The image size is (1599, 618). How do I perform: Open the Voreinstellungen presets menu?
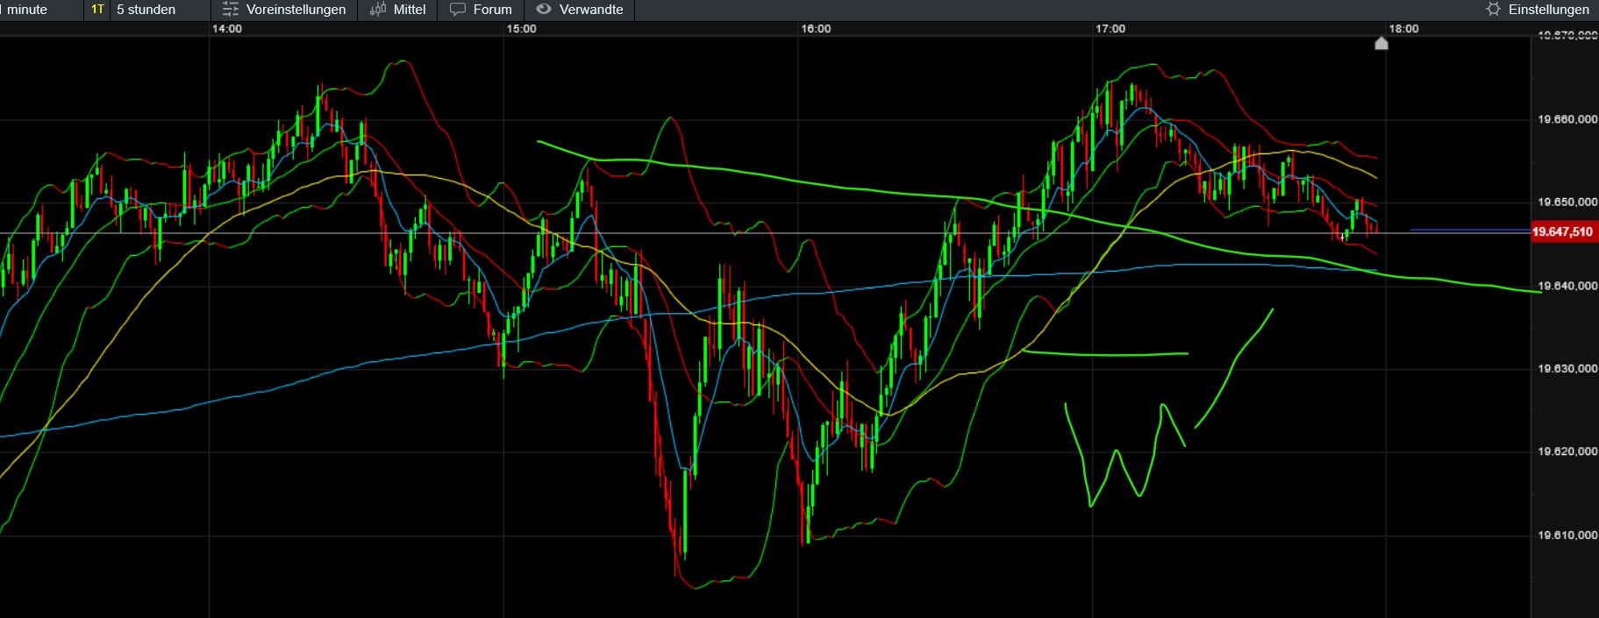pyautogui.click(x=284, y=10)
